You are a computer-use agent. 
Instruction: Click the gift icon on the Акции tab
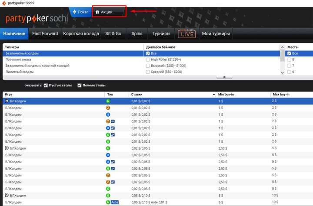tap(97, 12)
